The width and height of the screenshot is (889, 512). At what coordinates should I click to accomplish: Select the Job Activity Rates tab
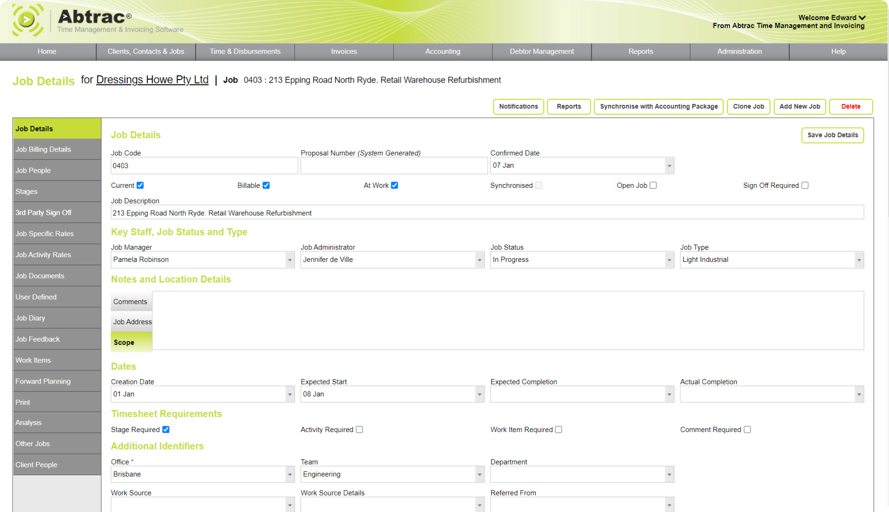click(57, 255)
